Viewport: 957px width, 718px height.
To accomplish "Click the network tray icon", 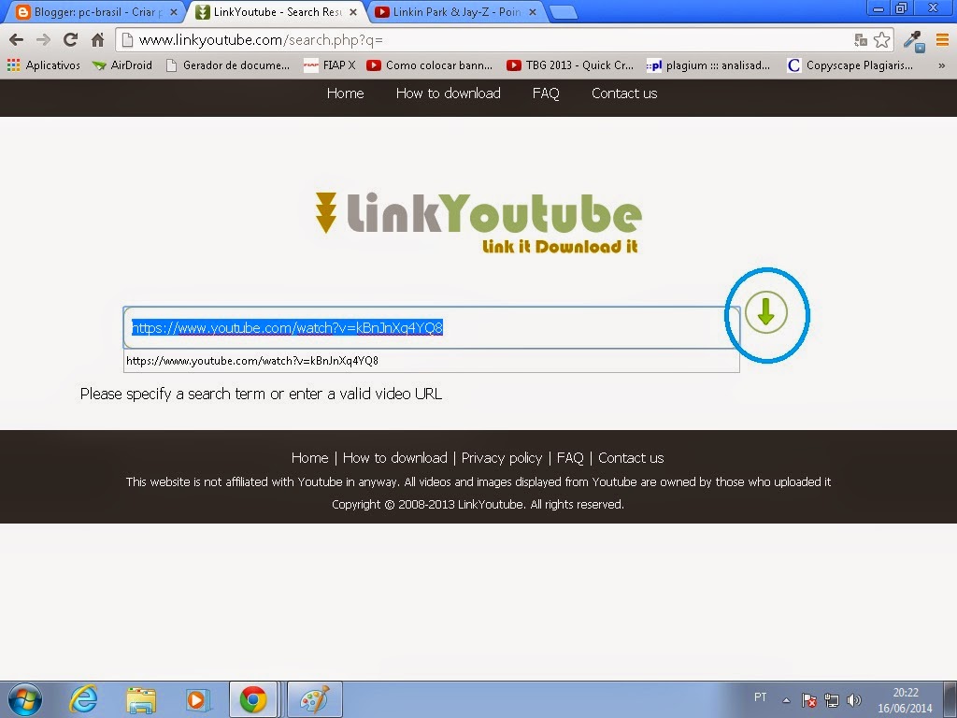I will click(x=831, y=700).
